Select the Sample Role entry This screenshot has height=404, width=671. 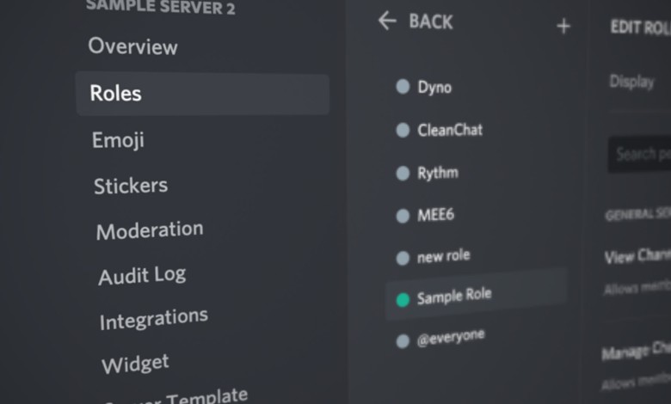point(454,297)
